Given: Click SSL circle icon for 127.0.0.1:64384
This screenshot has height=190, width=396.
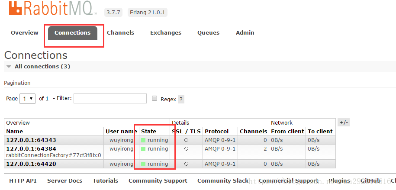Looking at the screenshot, I should click(x=187, y=149).
